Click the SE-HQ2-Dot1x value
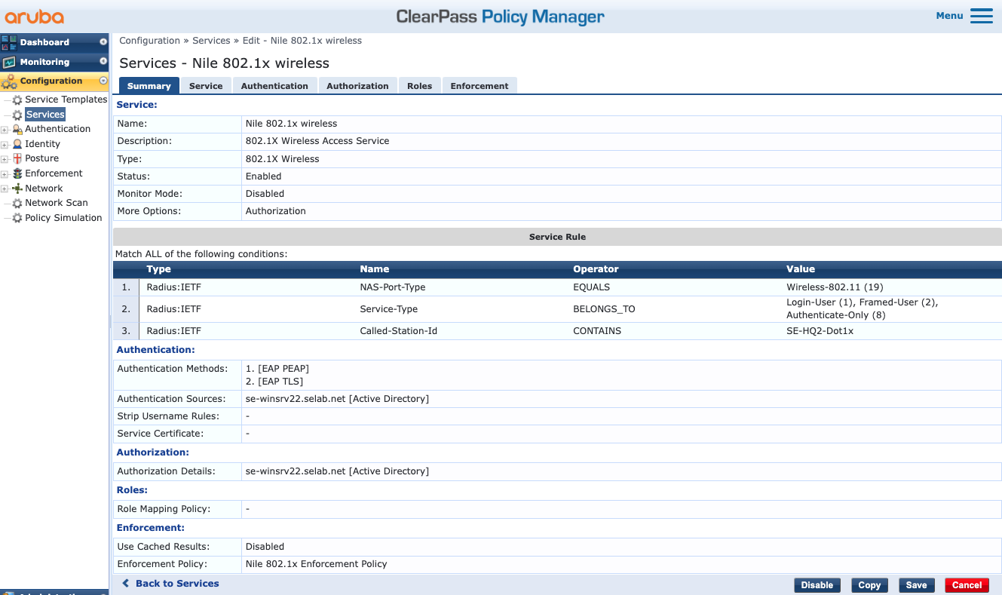The height and width of the screenshot is (595, 1002). coord(820,331)
